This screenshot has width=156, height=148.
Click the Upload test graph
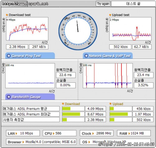coord(130,29)
